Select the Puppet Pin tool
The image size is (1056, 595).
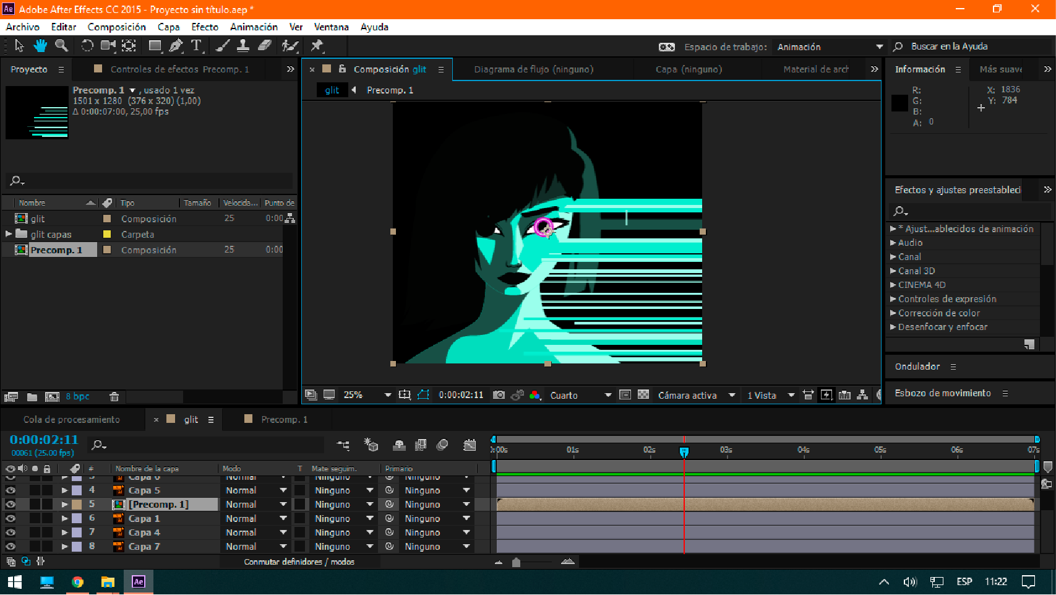click(x=317, y=45)
